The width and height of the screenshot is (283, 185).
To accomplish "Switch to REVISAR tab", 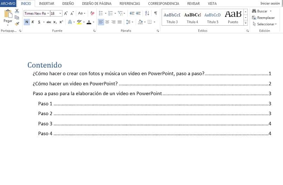I will tap(193, 4).
